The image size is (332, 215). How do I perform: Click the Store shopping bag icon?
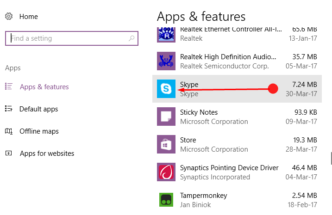click(166, 144)
